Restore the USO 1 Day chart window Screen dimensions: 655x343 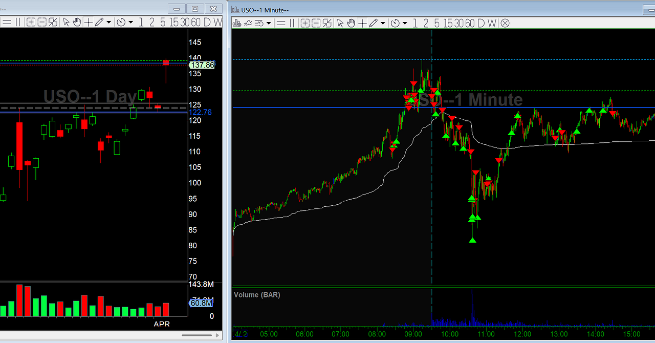[x=194, y=9]
